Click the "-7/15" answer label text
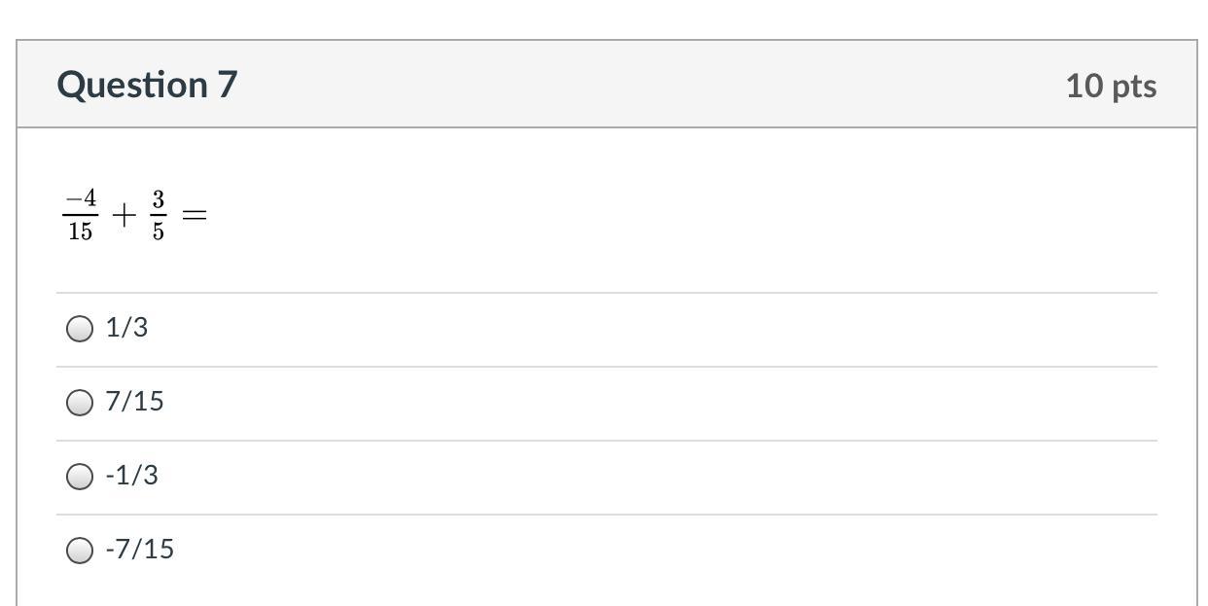Viewport: 1208px width, 606px height. (140, 550)
